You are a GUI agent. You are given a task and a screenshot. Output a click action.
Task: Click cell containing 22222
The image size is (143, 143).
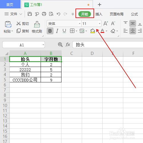tap(25, 69)
